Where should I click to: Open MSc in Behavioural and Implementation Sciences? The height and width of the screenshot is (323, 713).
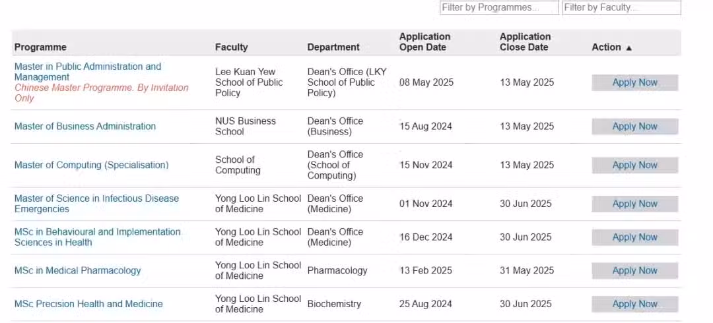[97, 237]
